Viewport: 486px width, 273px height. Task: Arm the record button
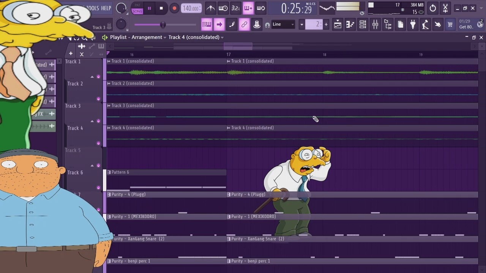pyautogui.click(x=174, y=8)
